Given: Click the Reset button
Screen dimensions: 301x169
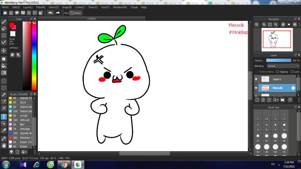Looking at the screenshot, I should tap(76, 13).
